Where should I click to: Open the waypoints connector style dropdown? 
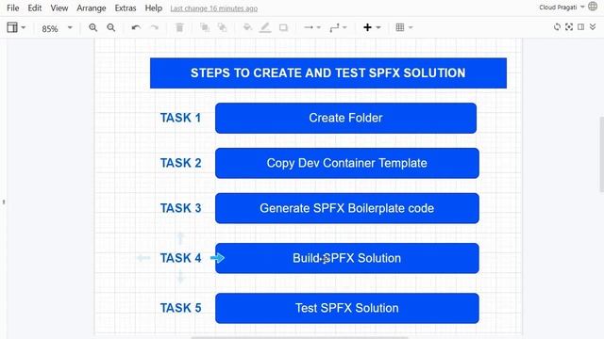tap(338, 27)
